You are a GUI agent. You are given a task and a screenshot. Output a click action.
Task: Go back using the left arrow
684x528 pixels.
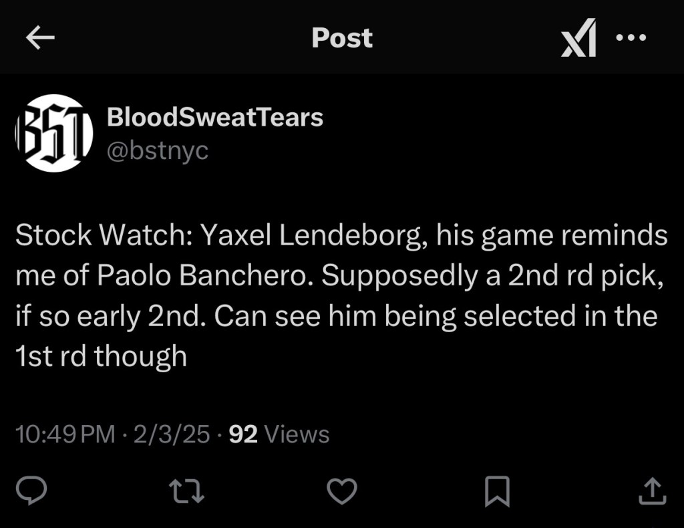[39, 38]
